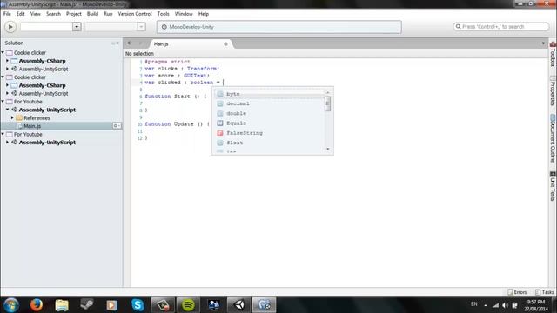Screen dimensions: 557x313
Task: Open the Tools menu
Action: [163, 14]
